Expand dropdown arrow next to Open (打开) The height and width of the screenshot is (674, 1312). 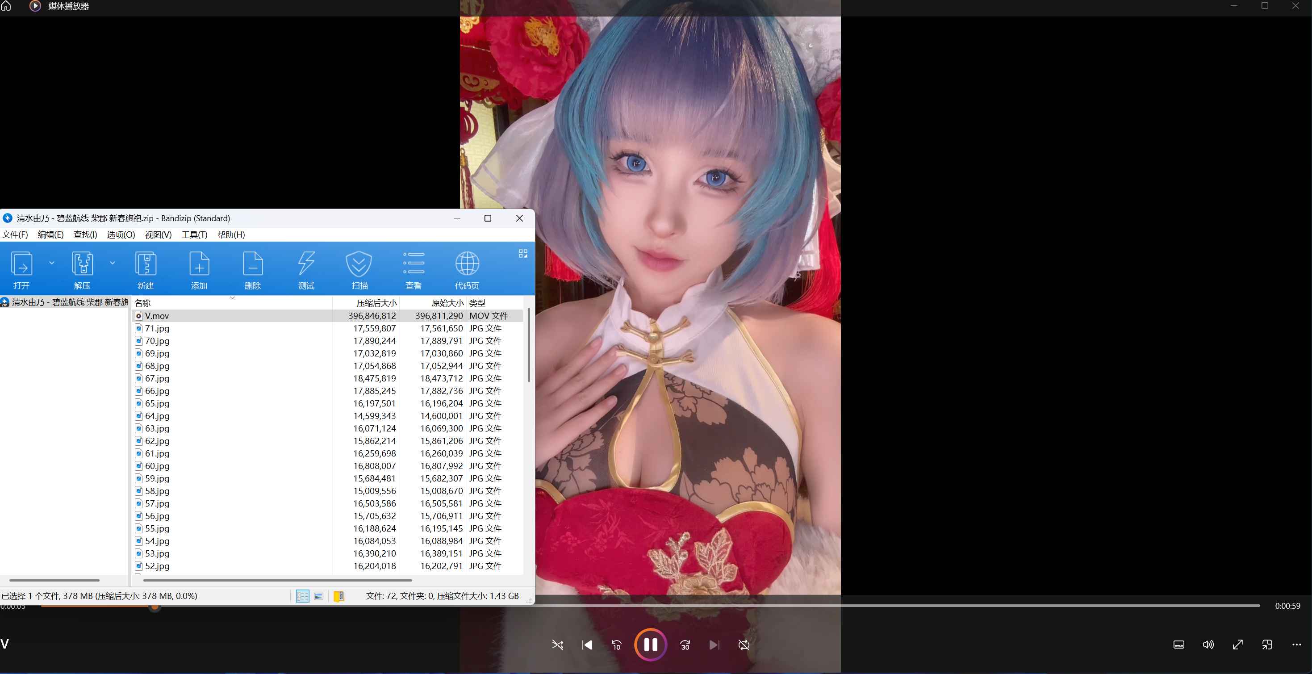[51, 263]
